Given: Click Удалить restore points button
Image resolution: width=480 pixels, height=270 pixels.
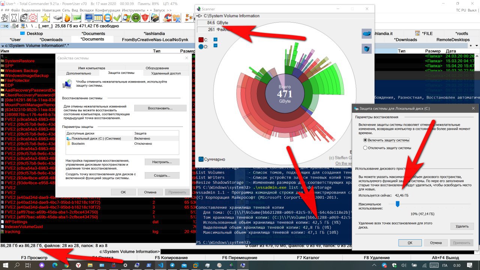Looking at the screenshot, I should [x=462, y=226].
